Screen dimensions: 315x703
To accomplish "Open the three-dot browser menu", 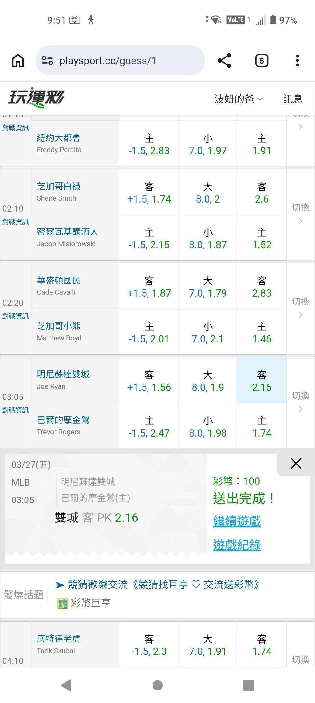I will click(x=297, y=61).
